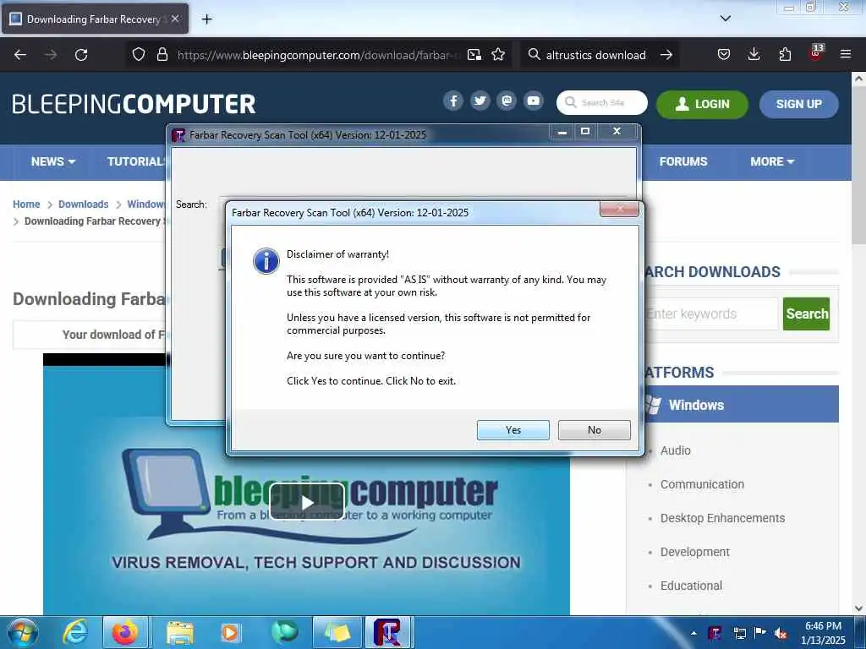Screen dimensions: 866x649
Task: Open the Development category
Action: 695,552
